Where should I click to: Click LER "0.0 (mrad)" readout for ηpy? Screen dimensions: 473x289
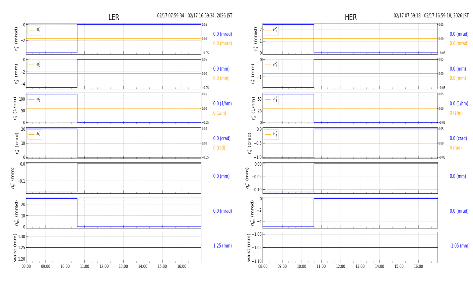(222, 211)
